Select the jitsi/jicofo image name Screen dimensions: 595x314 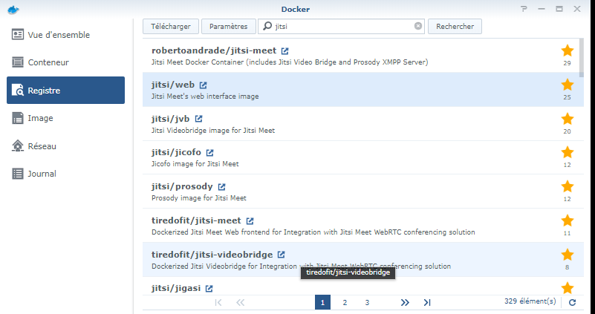pos(177,152)
